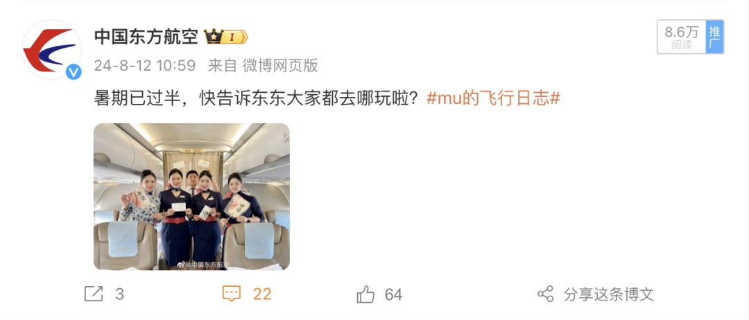Click the 微博网页版 source link
749x320 pixels.
[280, 65]
